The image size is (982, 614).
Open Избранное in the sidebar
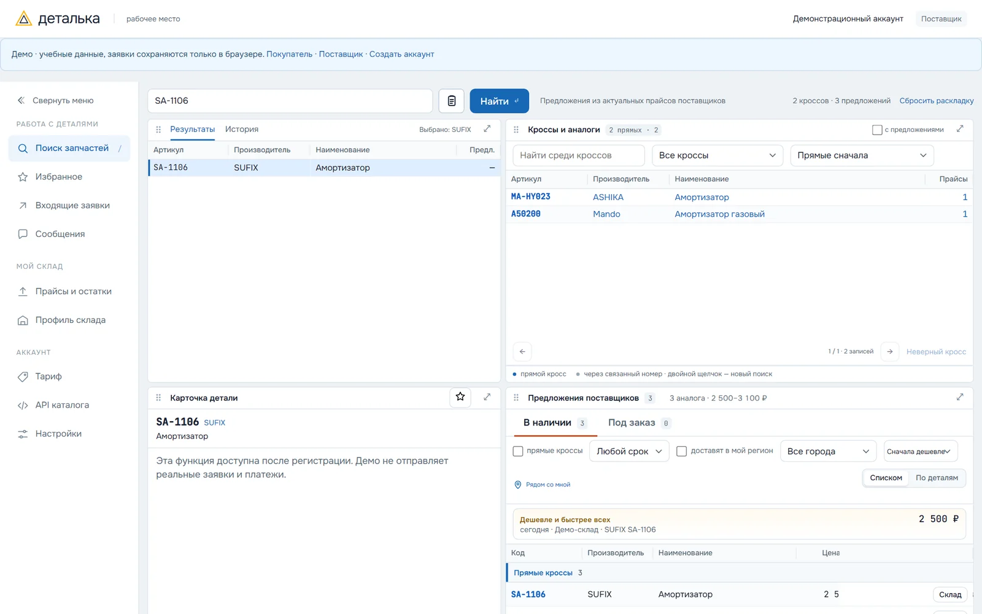[69, 177]
